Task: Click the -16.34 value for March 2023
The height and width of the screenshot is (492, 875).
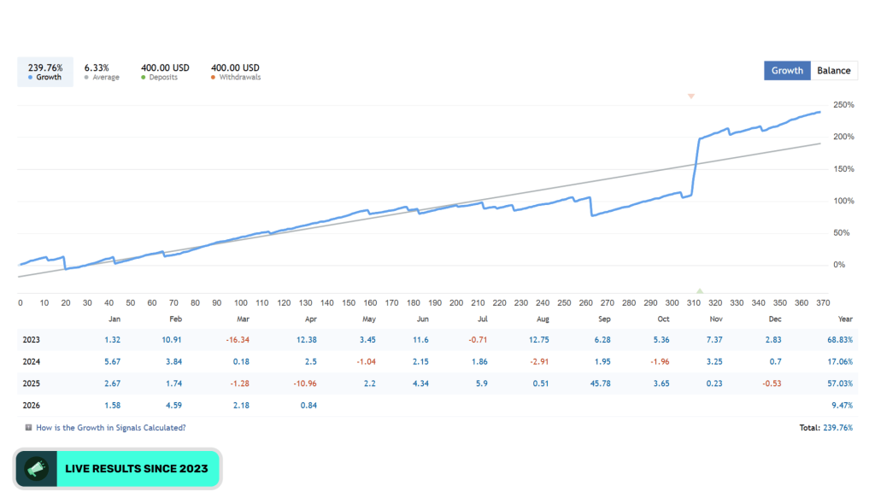Action: click(x=238, y=340)
